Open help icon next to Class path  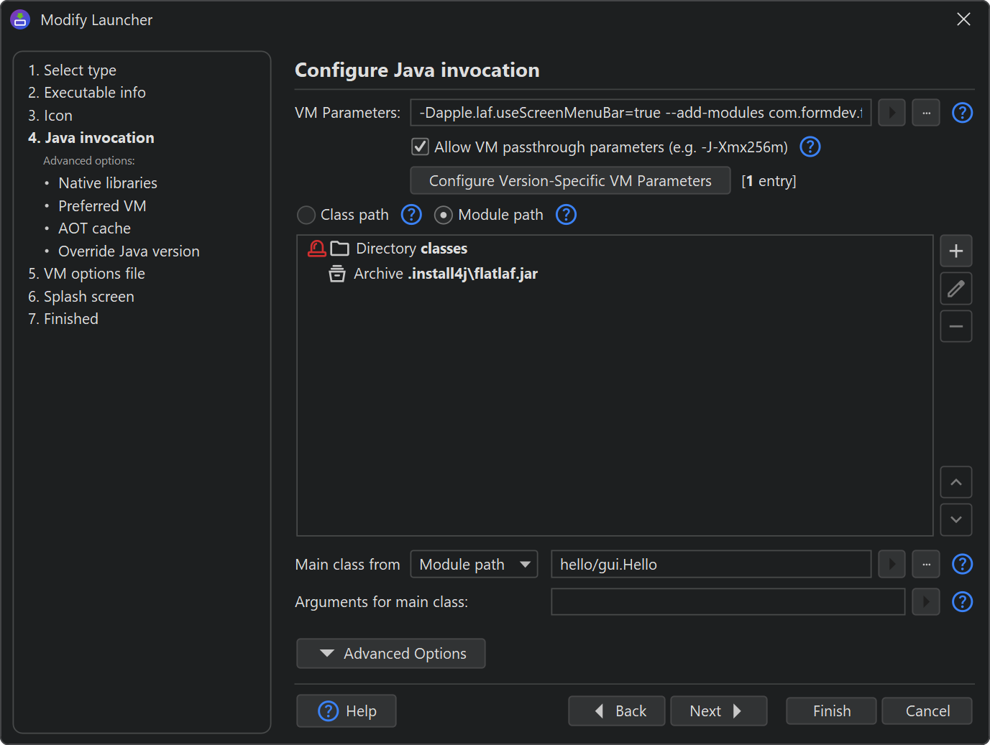click(x=411, y=215)
